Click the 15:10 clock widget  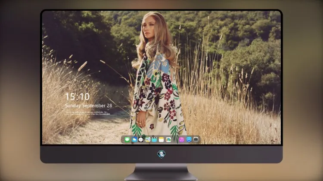point(78,97)
